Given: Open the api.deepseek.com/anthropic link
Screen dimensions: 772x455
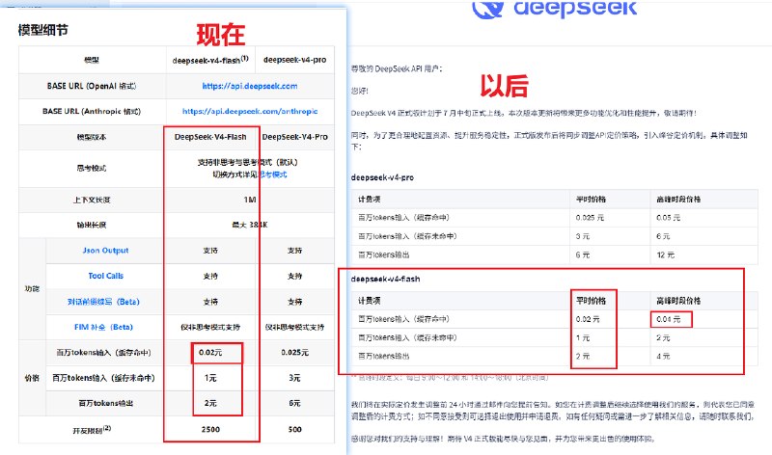Looking at the screenshot, I should coord(250,111).
